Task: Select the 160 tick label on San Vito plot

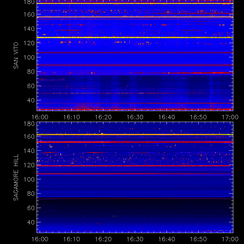Action: (x=29, y=14)
